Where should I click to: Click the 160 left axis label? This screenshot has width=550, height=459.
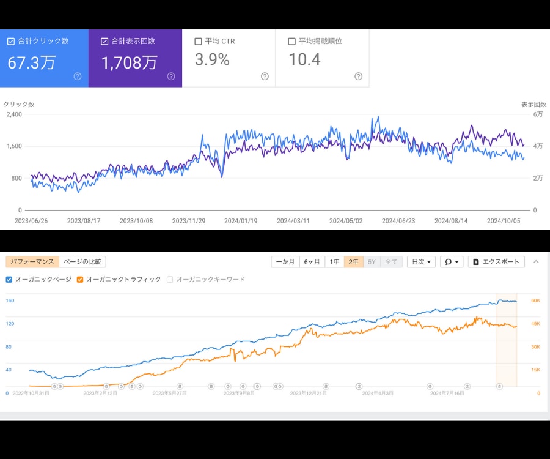10,300
